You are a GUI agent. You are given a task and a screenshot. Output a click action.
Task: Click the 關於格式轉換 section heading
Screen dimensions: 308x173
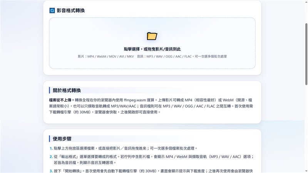click(67, 90)
